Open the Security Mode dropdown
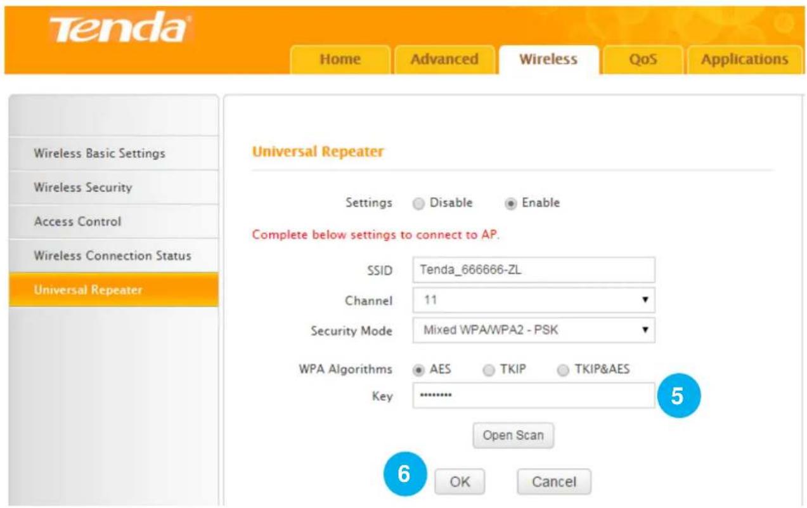 pyautogui.click(x=533, y=330)
